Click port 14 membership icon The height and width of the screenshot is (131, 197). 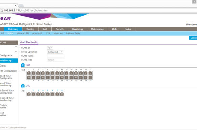tap(57, 77)
